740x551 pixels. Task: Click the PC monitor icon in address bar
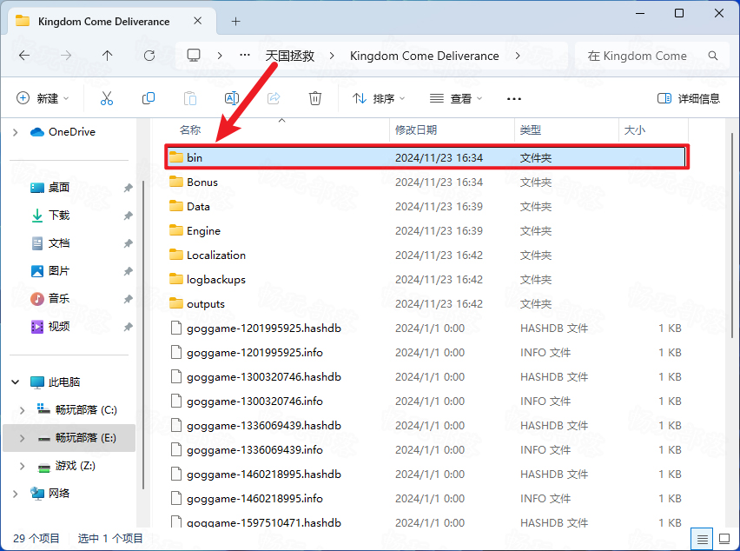pyautogui.click(x=194, y=56)
